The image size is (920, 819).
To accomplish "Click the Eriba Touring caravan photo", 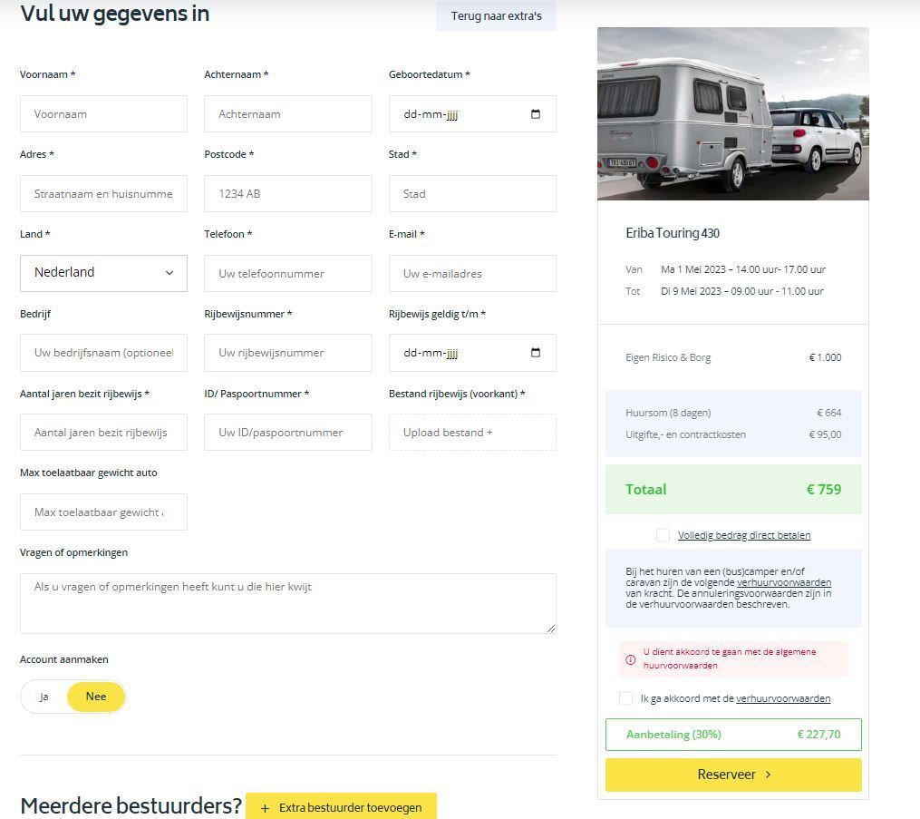I will click(733, 114).
